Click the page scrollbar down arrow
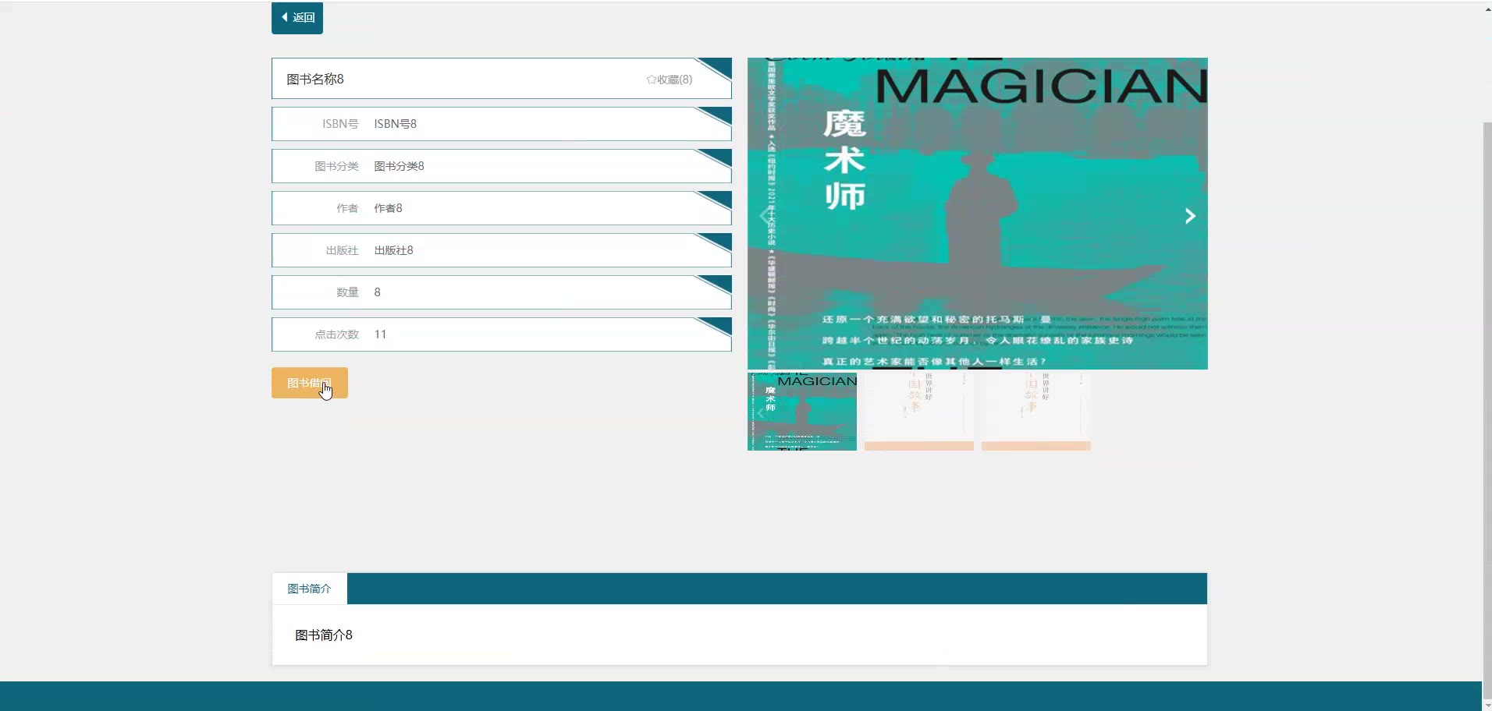This screenshot has height=711, width=1492. [1487, 705]
